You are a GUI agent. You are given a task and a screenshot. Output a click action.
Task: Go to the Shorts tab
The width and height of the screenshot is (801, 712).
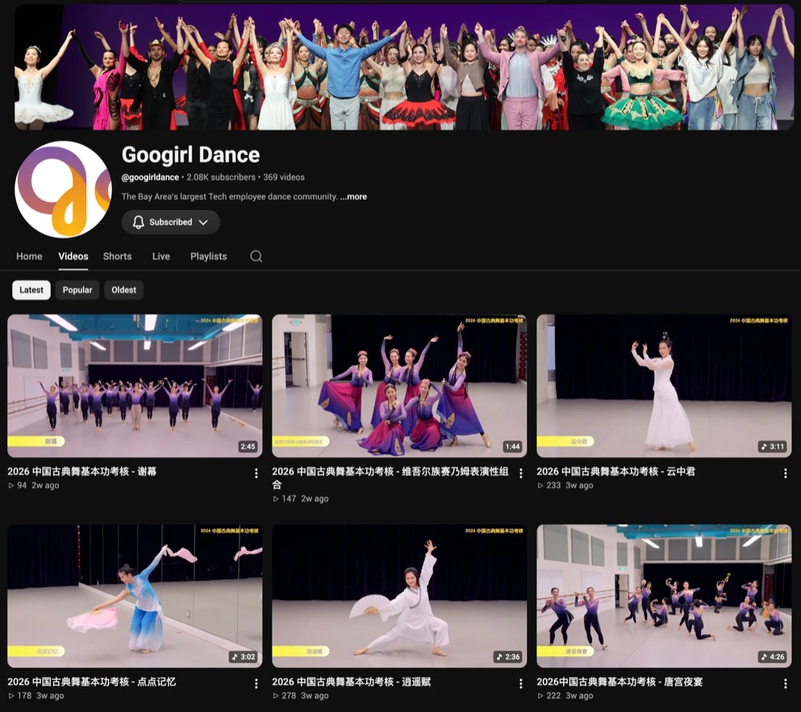(118, 256)
